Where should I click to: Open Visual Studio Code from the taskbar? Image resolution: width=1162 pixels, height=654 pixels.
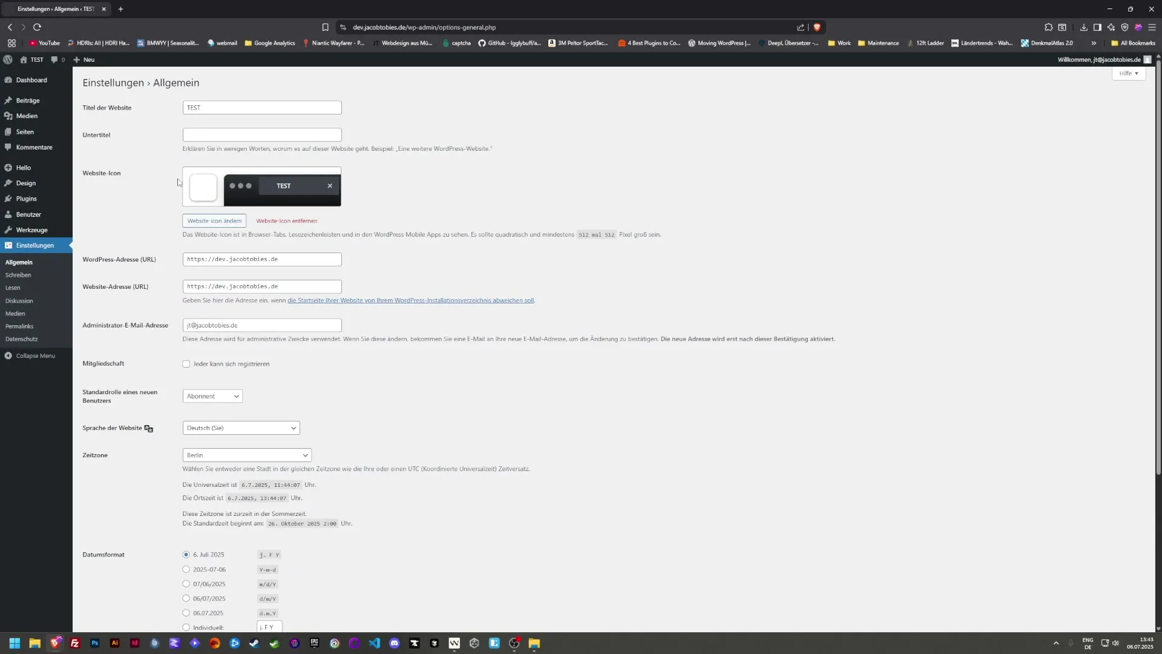(375, 643)
